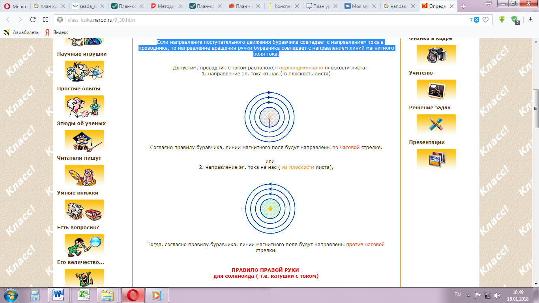Image resolution: width=539 pixels, height=303 pixels.
Task: Click the blue ad blocker badge icon
Action: click(476, 20)
